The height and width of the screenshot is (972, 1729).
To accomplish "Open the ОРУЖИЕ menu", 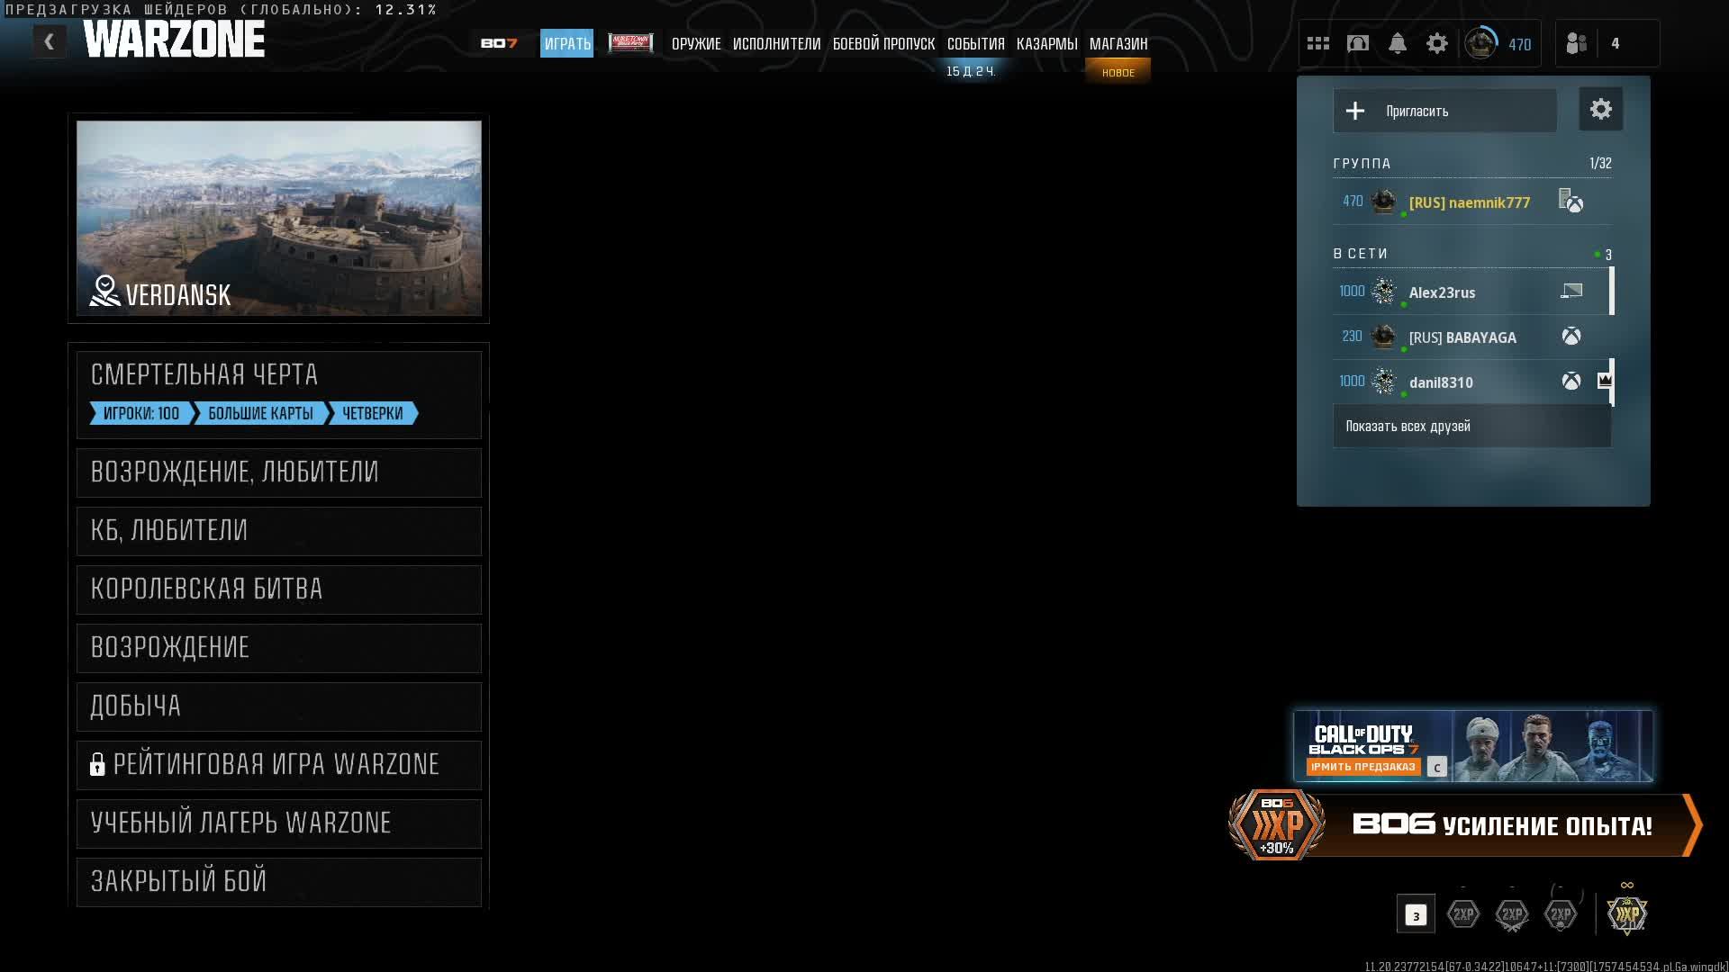I will click(696, 43).
